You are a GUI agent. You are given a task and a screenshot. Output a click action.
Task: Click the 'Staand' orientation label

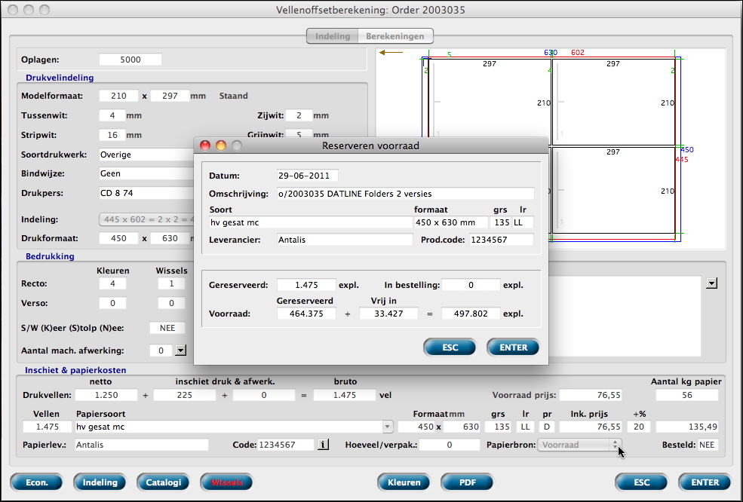(233, 96)
